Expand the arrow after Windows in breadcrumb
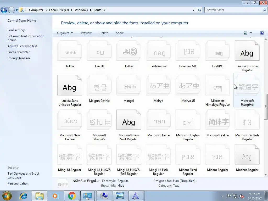The height and width of the screenshot is (201, 268). 90,10
